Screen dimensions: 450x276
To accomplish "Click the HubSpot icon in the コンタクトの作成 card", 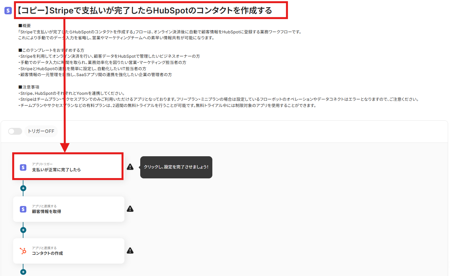I will pyautogui.click(x=23, y=251).
